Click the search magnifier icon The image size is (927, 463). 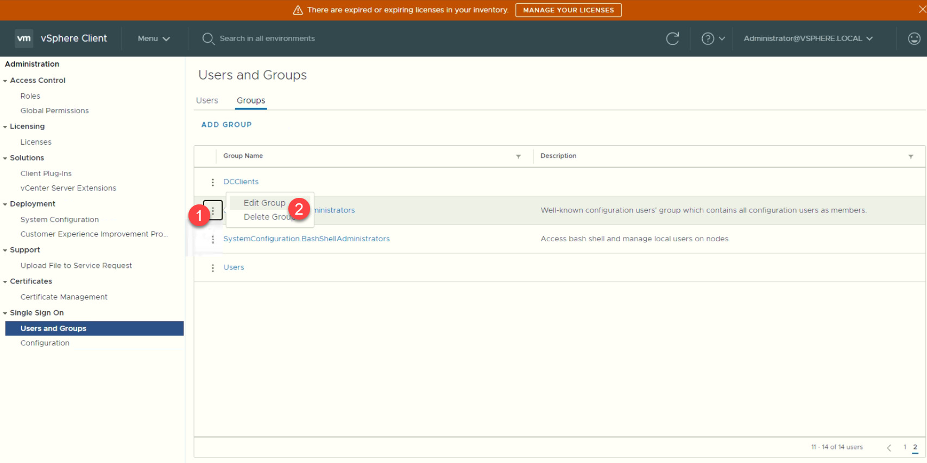208,38
